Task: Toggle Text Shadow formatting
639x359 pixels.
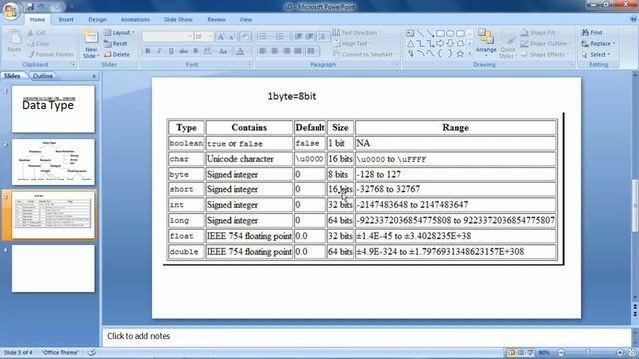Action: click(196, 51)
